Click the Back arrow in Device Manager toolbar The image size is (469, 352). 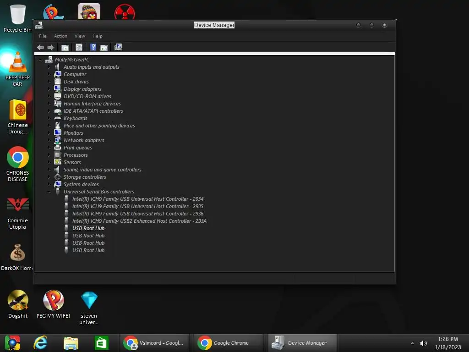(x=40, y=47)
